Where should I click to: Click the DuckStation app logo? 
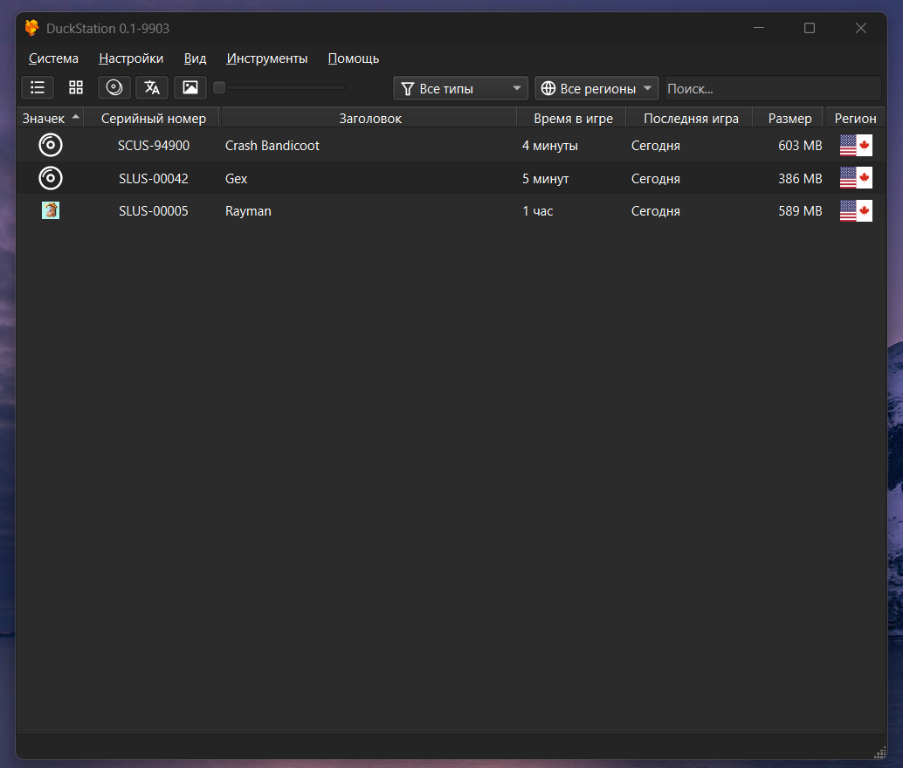(x=32, y=28)
